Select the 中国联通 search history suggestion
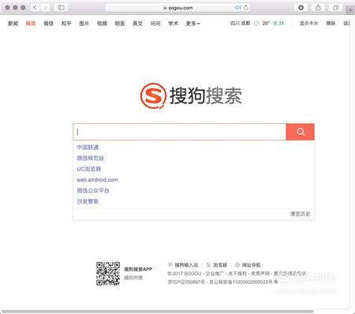 tap(88, 148)
